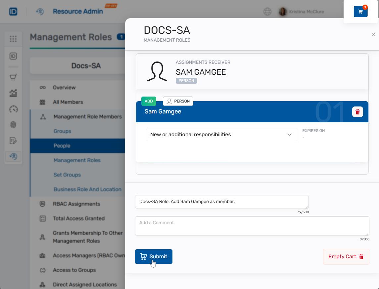
Task: Open Kristina McClure user menu
Action: tap(301, 12)
